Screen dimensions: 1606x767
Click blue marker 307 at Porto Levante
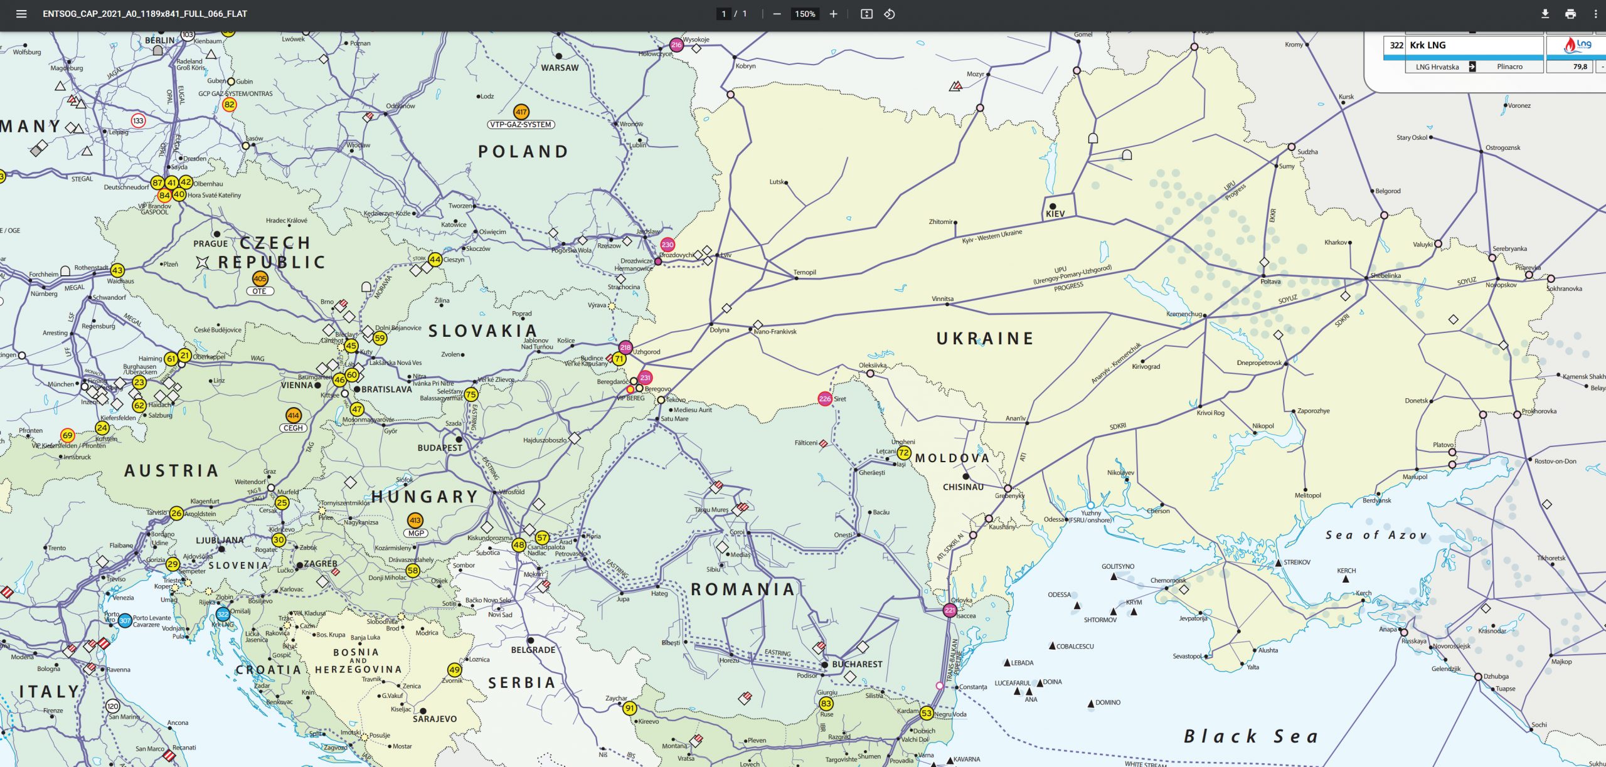(x=125, y=621)
